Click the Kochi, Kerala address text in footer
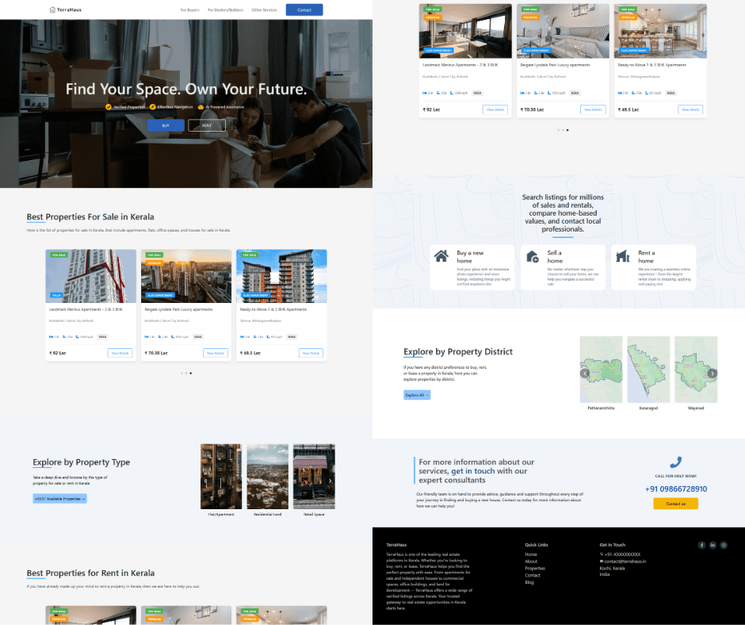The height and width of the screenshot is (625, 745). [612, 568]
